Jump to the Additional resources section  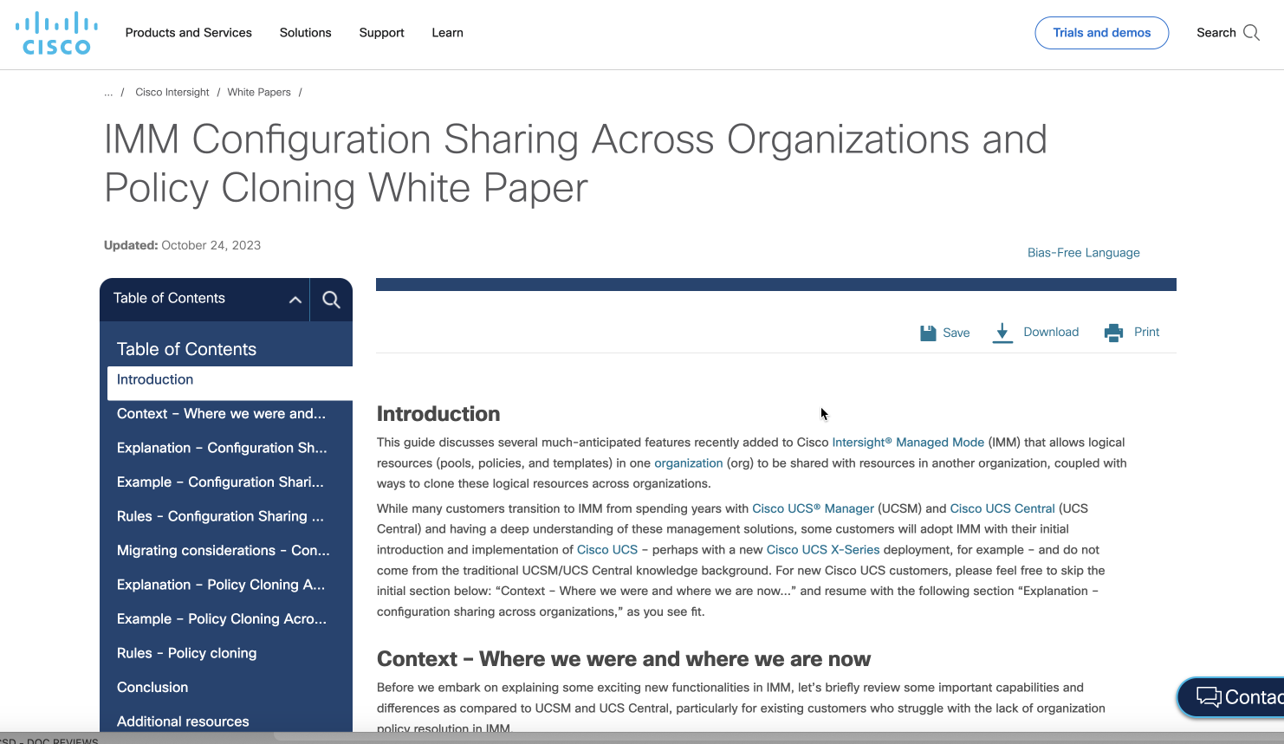tap(183, 721)
